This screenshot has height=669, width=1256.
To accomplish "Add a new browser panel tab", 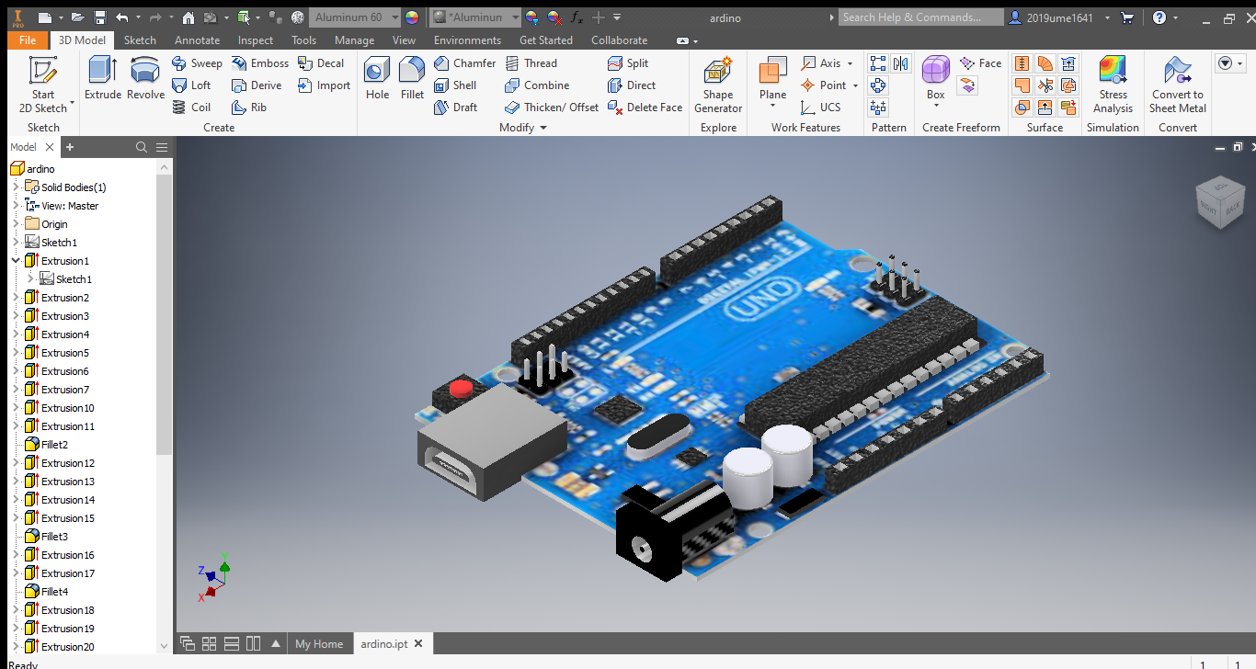I will [x=70, y=147].
